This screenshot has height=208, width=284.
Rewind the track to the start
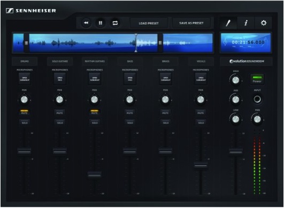[86, 23]
